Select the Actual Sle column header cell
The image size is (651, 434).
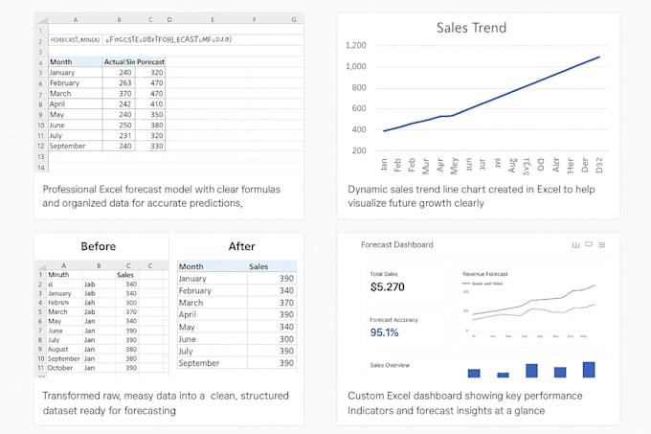(119, 62)
